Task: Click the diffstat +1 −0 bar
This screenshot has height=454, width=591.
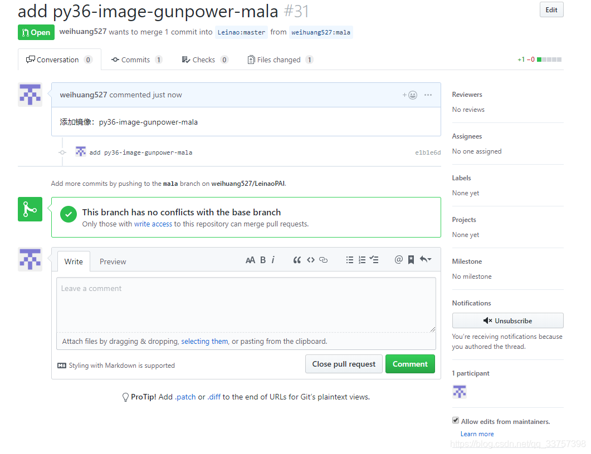Action: pos(539,60)
